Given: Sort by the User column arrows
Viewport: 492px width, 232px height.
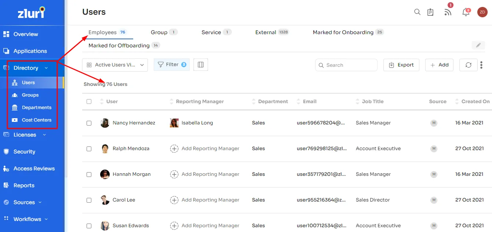Looking at the screenshot, I should [102, 102].
